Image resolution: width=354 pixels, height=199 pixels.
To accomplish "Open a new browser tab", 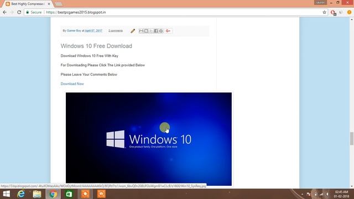I will point(59,4).
